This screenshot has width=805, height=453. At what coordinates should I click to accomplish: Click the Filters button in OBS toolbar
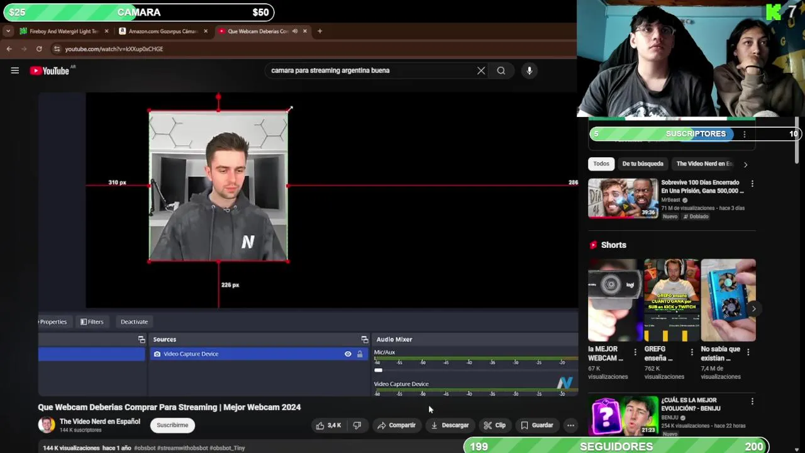[92, 322]
